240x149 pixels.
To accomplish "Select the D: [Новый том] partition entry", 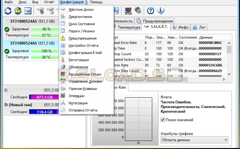I will click(x=31, y=108).
